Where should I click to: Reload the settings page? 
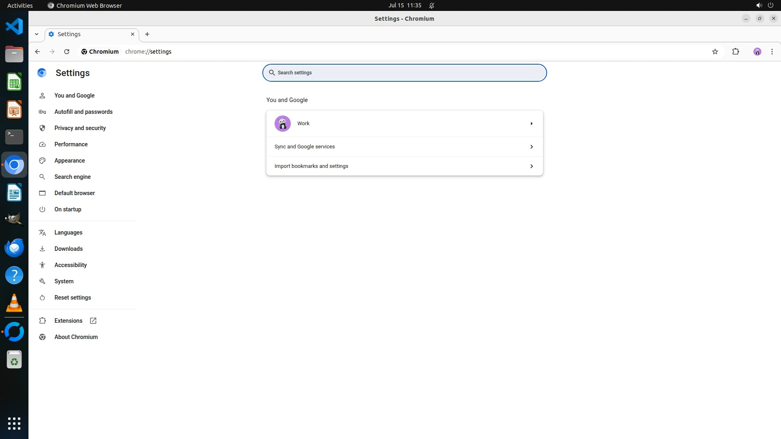coord(67,52)
